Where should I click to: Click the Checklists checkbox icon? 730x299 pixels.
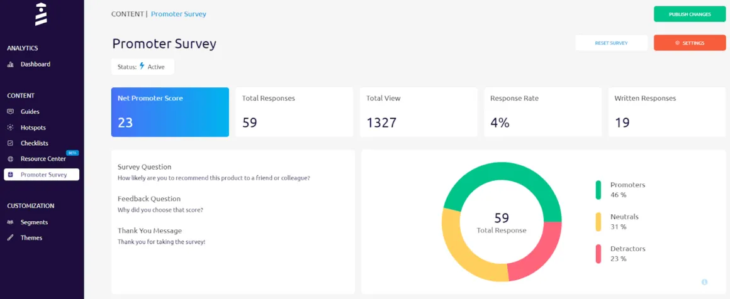click(10, 143)
